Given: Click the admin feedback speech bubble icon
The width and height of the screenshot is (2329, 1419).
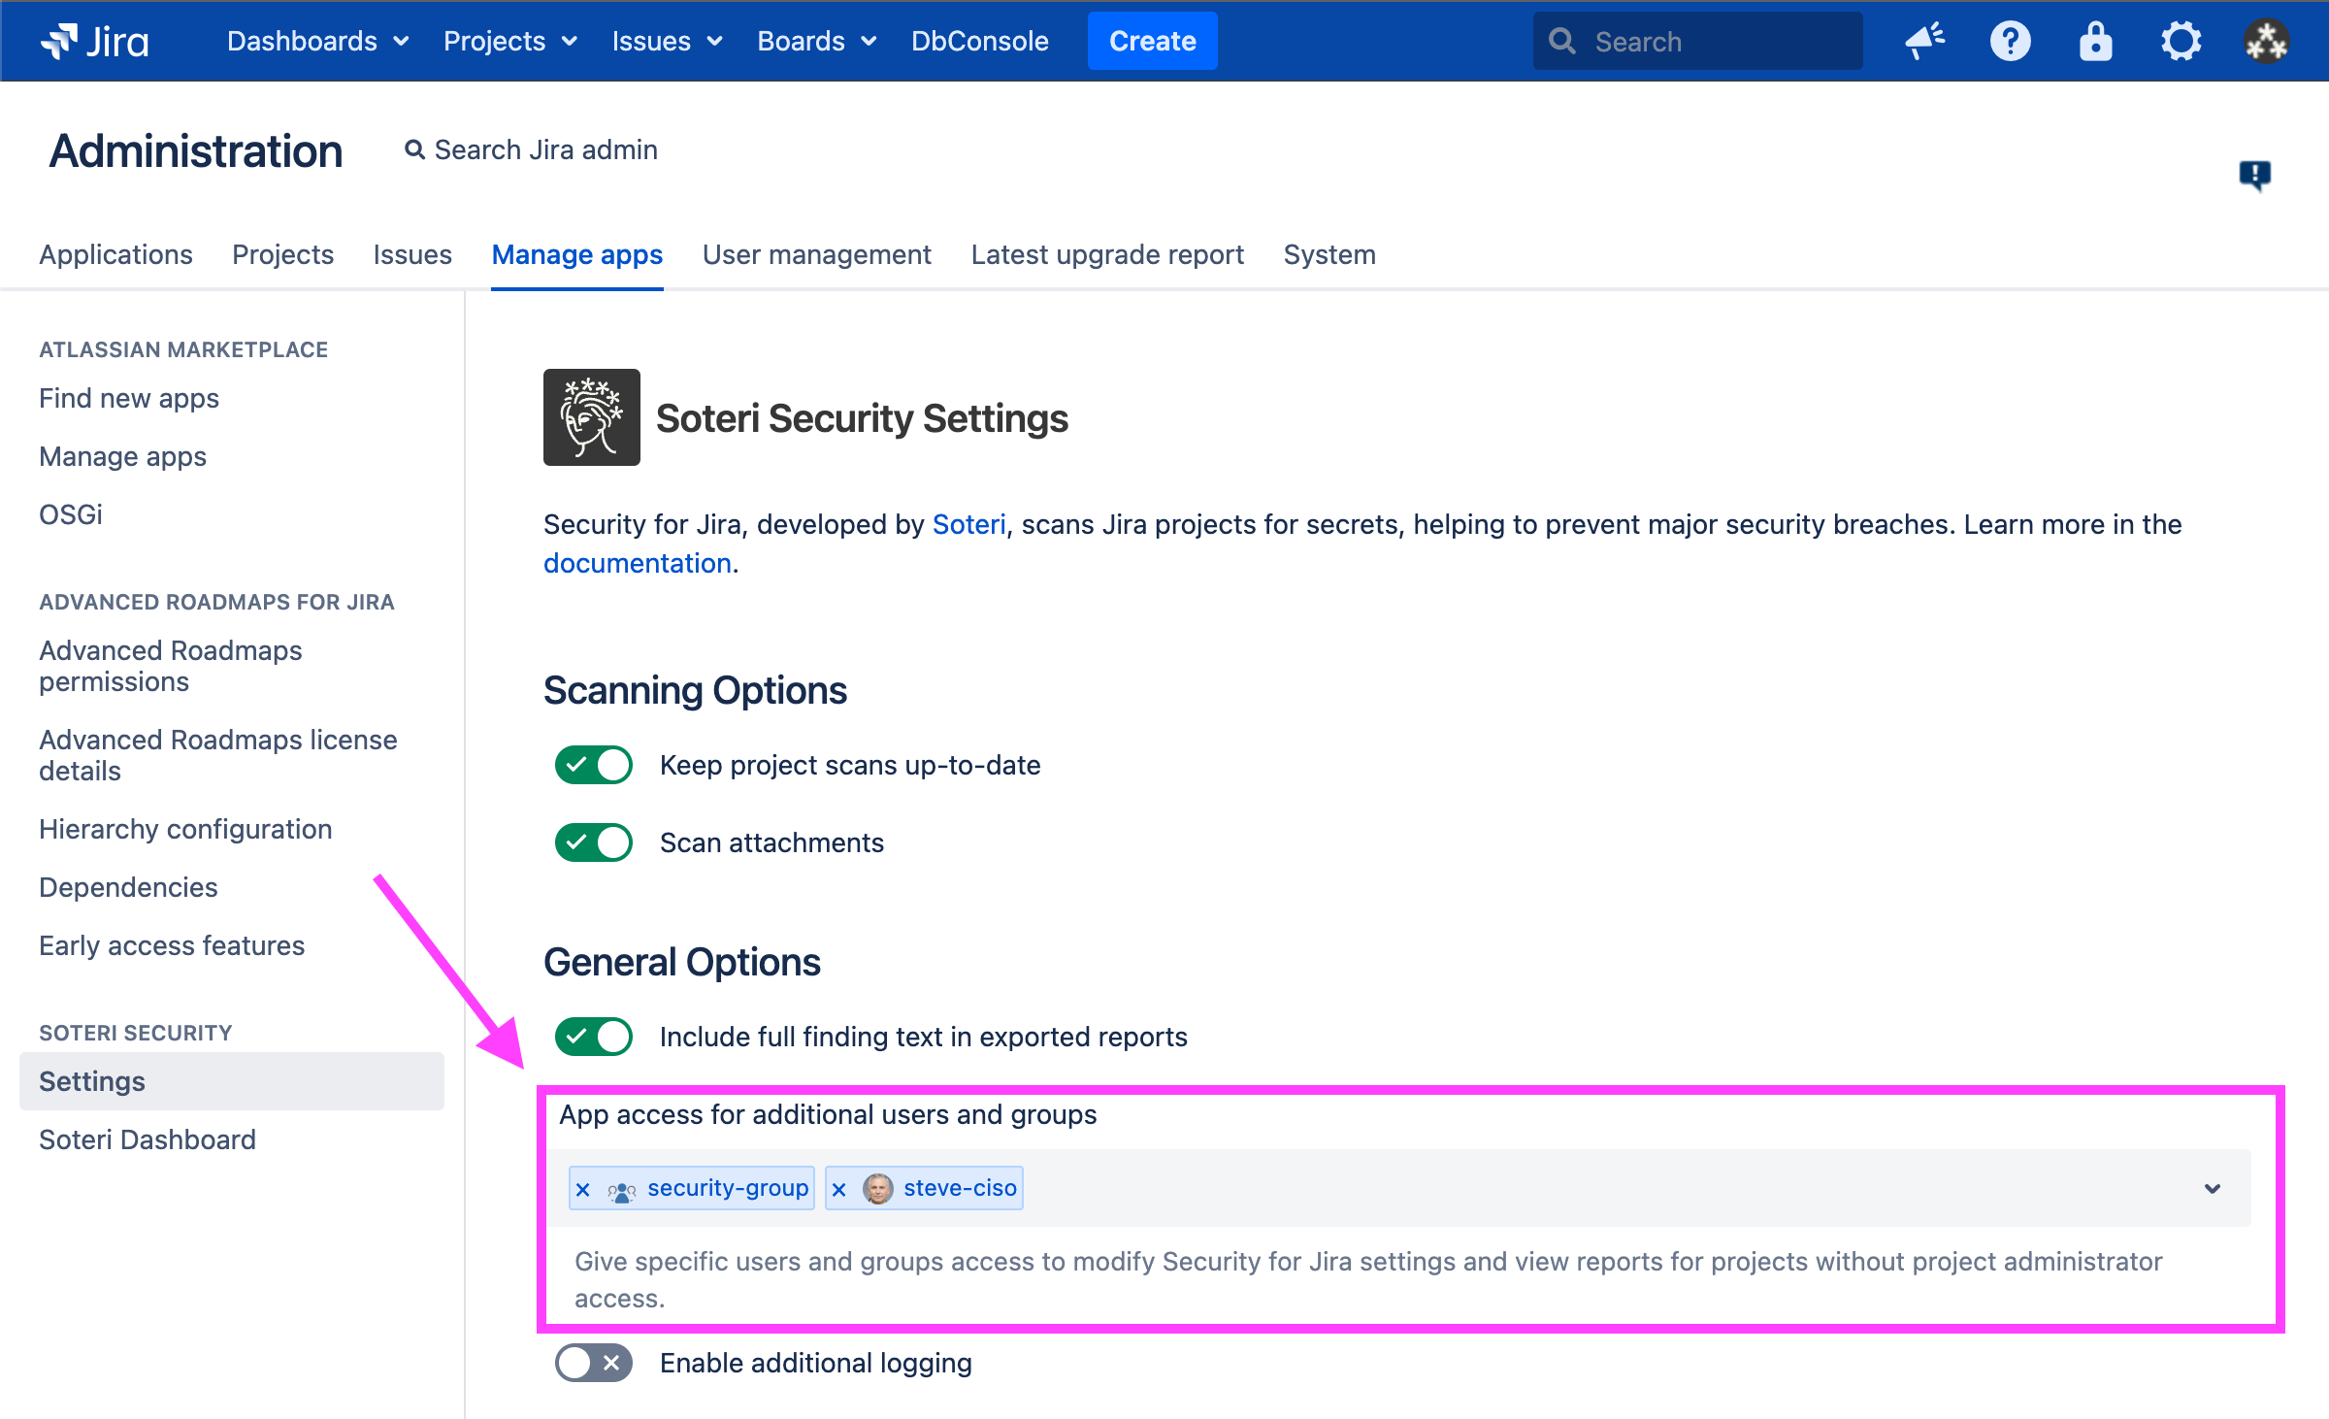Looking at the screenshot, I should pos(2254,175).
